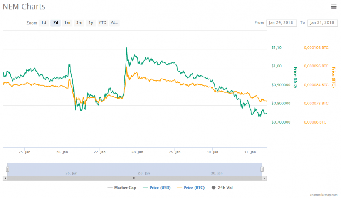341x198 pixels.
Task: Click the navigator left range handle
Action: click(x=7, y=169)
